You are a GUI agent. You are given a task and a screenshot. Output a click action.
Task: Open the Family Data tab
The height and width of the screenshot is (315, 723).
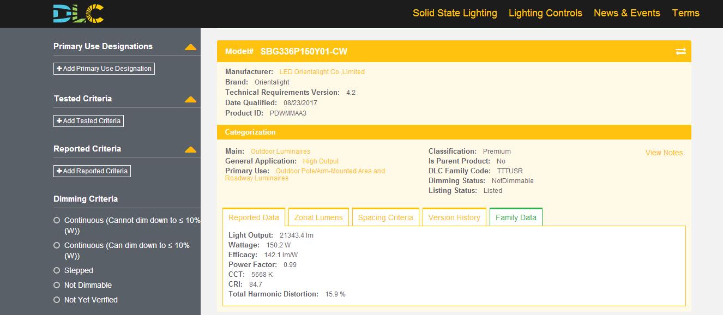(x=516, y=217)
